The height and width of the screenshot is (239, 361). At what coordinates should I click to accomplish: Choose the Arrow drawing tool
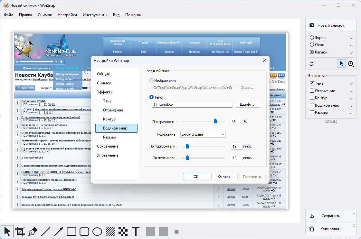[x=59, y=232]
